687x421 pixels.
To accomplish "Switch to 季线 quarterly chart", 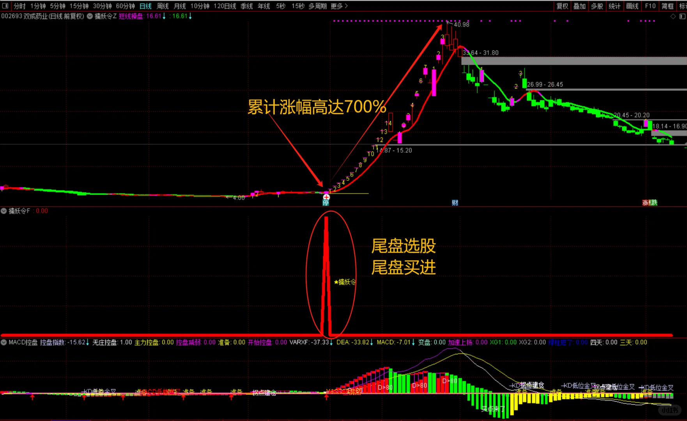I will [x=246, y=6].
